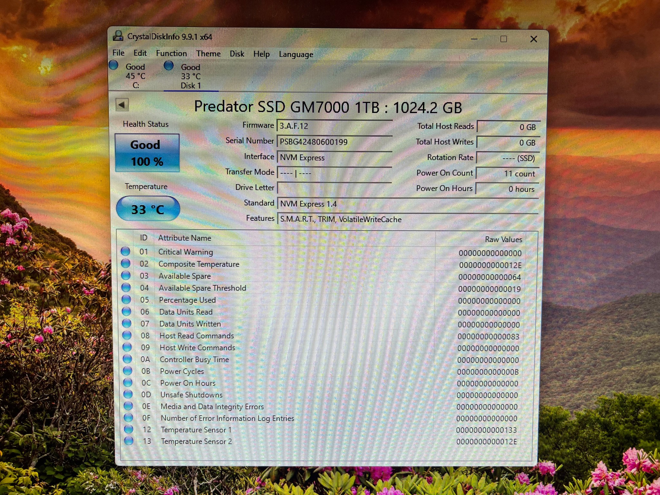
Task: Click the Good 100 % health status button
Action: point(147,153)
